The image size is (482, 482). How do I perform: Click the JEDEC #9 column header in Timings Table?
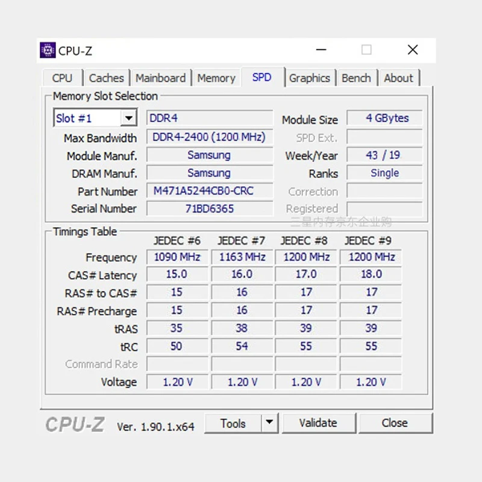click(370, 240)
